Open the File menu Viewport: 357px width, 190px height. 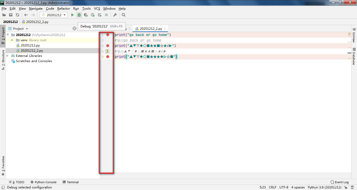[x=4, y=9]
